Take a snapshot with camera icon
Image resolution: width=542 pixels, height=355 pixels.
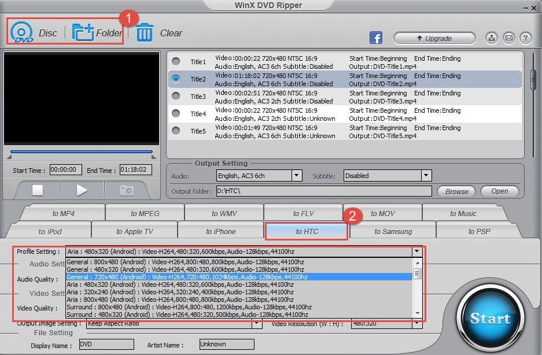click(127, 190)
